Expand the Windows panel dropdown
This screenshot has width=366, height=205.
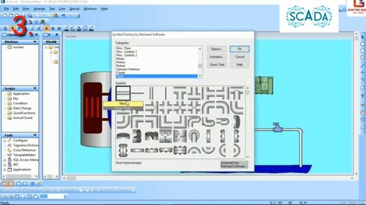(35, 42)
